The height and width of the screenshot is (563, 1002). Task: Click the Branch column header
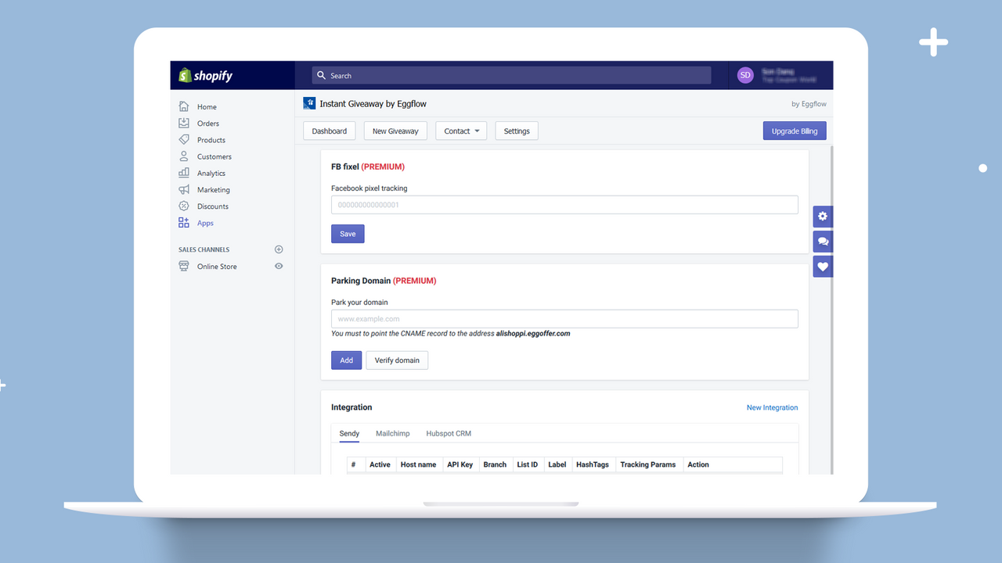coord(495,464)
